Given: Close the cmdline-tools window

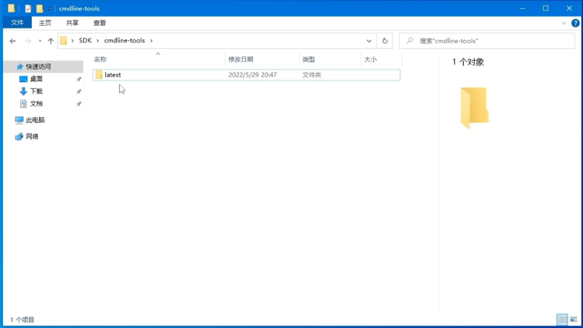Looking at the screenshot, I should point(569,8).
